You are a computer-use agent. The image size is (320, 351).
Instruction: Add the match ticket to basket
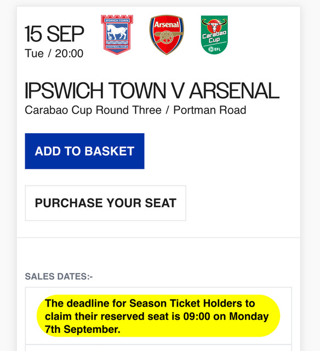[x=84, y=151]
